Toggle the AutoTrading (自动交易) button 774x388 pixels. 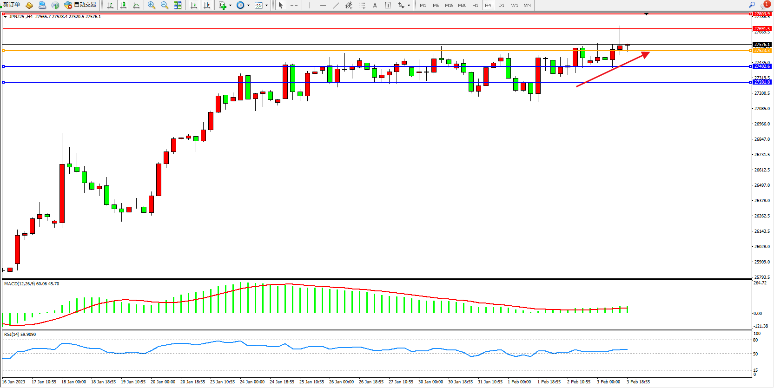click(x=80, y=5)
